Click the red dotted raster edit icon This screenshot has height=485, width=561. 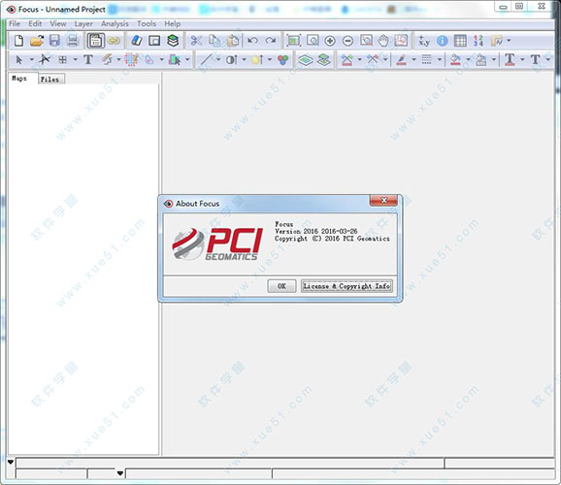pyautogui.click(x=131, y=59)
